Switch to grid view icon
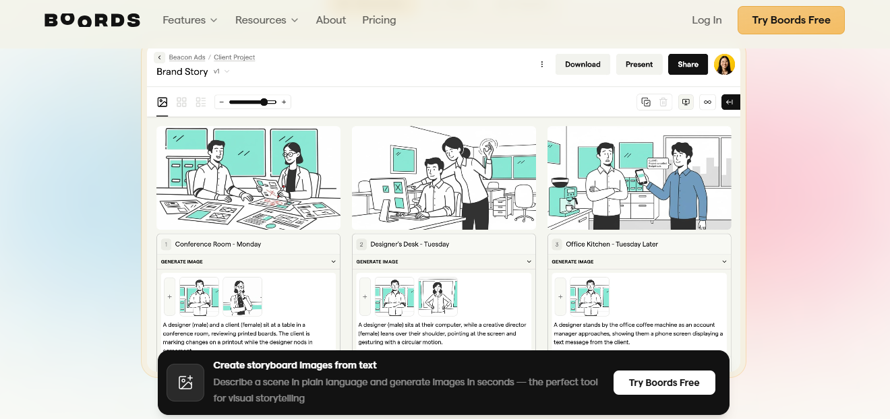 pyautogui.click(x=181, y=102)
